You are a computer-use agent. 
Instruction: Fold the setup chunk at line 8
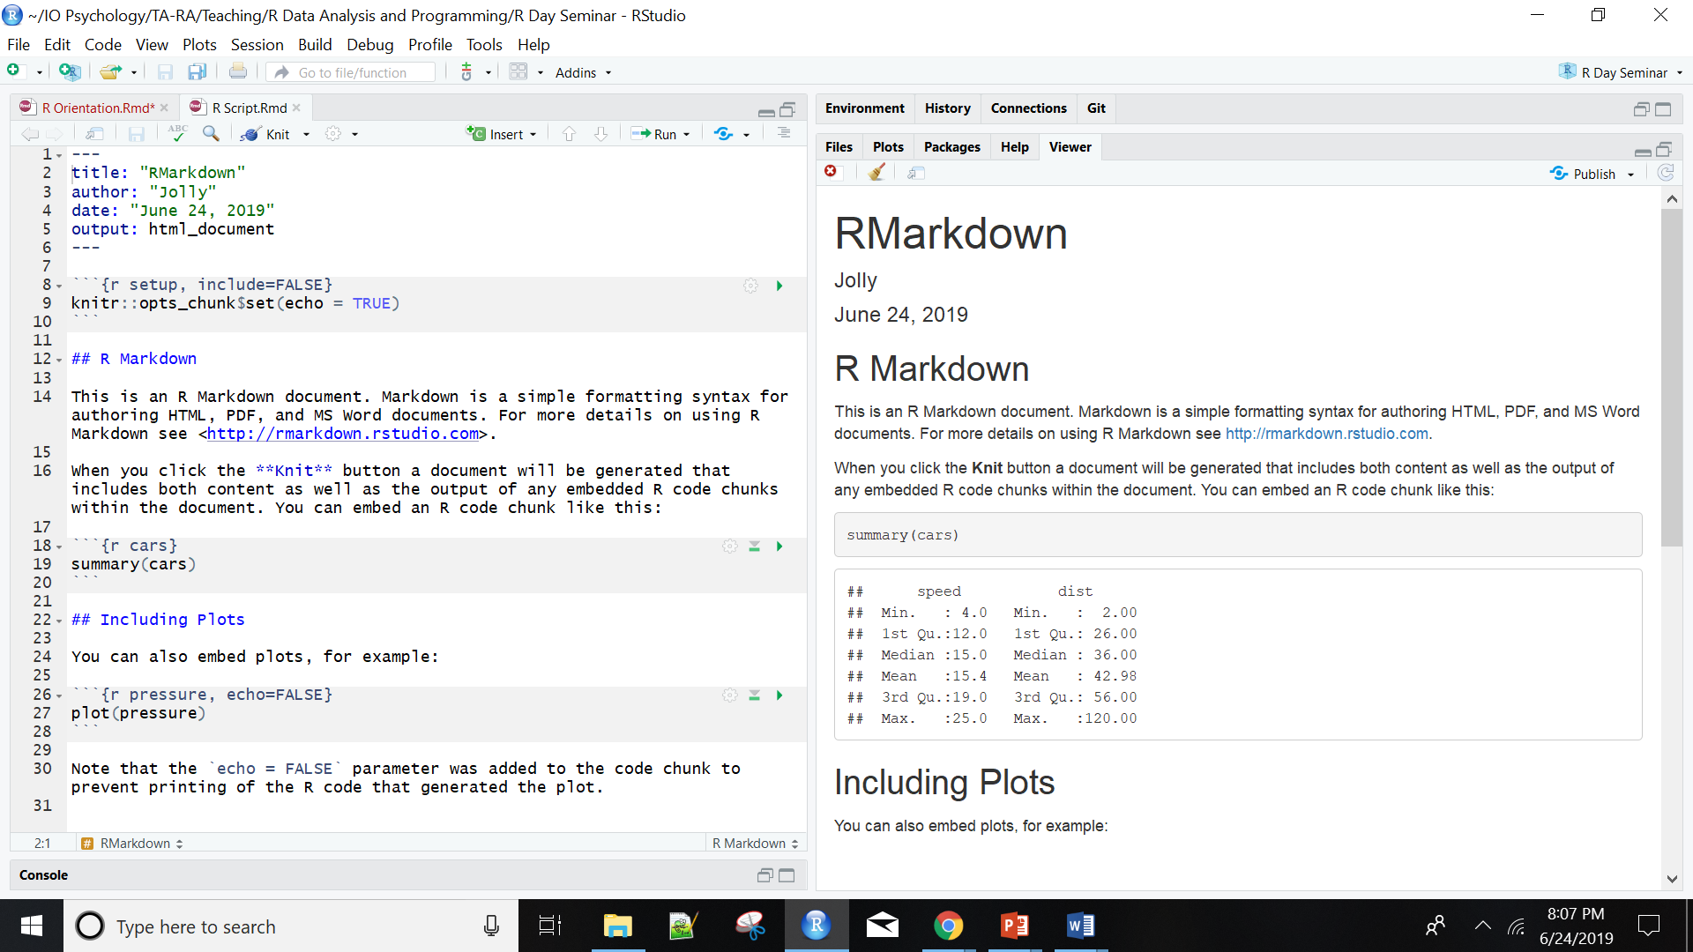[59, 286]
